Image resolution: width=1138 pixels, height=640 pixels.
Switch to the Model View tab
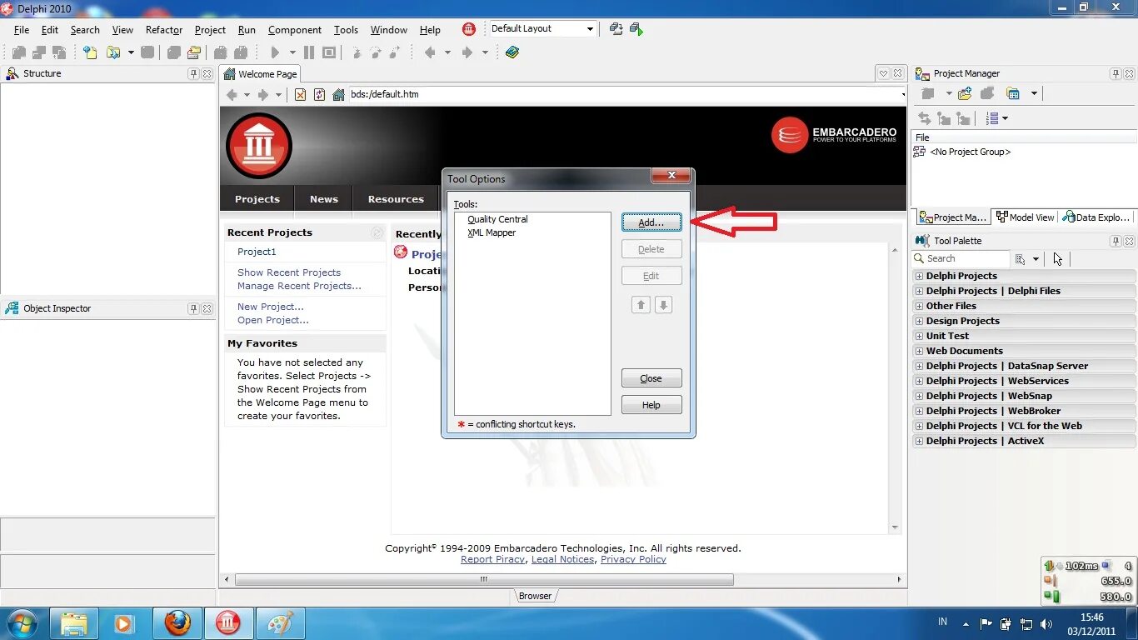1026,217
